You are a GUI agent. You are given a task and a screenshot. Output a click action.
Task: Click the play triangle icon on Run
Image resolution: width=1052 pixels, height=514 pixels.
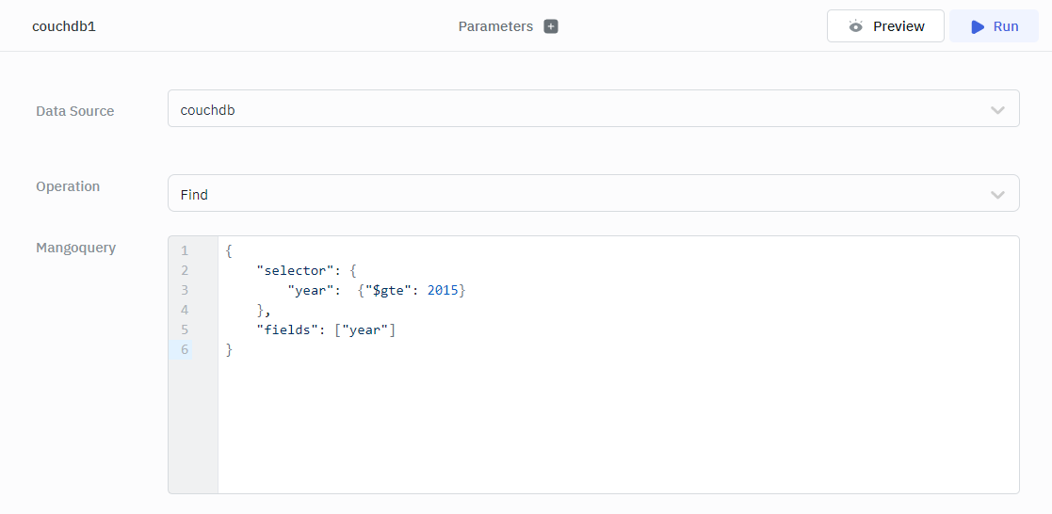tap(978, 26)
